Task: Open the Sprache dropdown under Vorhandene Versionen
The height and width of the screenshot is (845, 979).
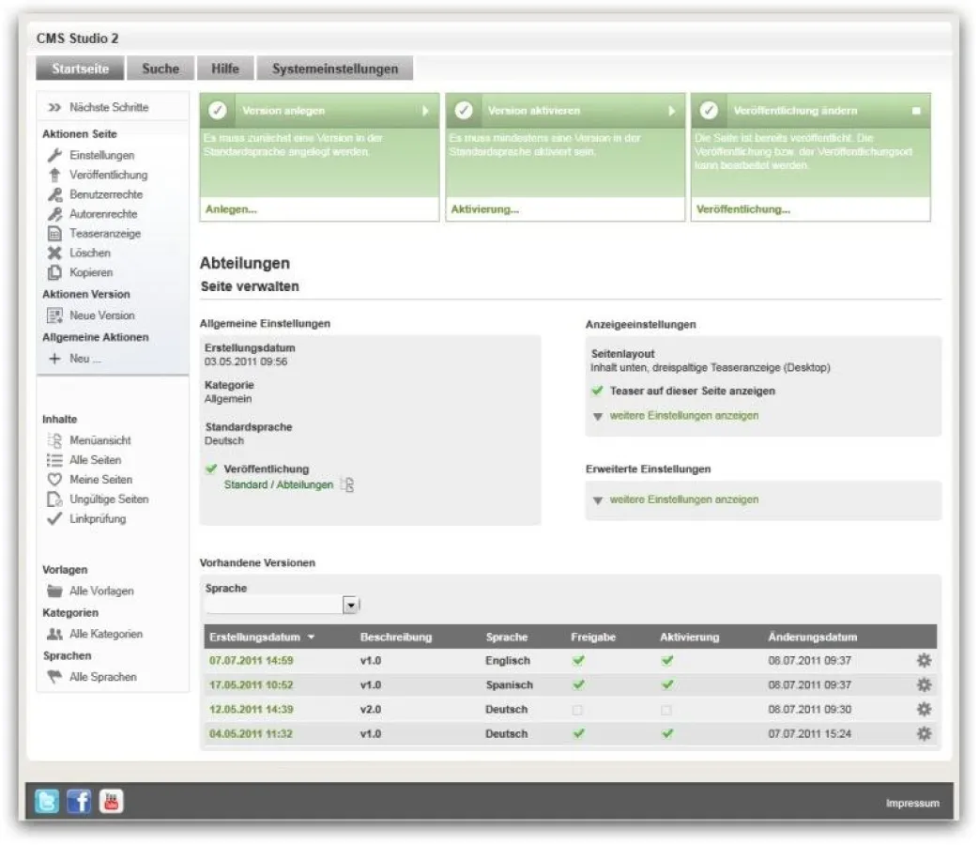Action: click(348, 604)
